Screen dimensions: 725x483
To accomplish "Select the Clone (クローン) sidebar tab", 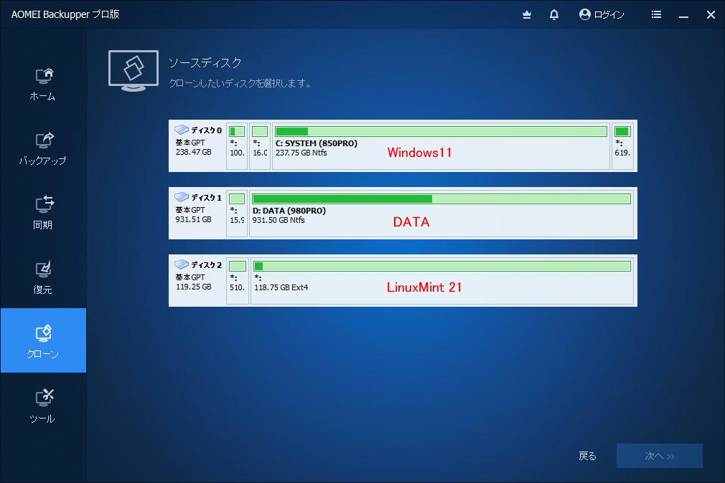I will [43, 340].
